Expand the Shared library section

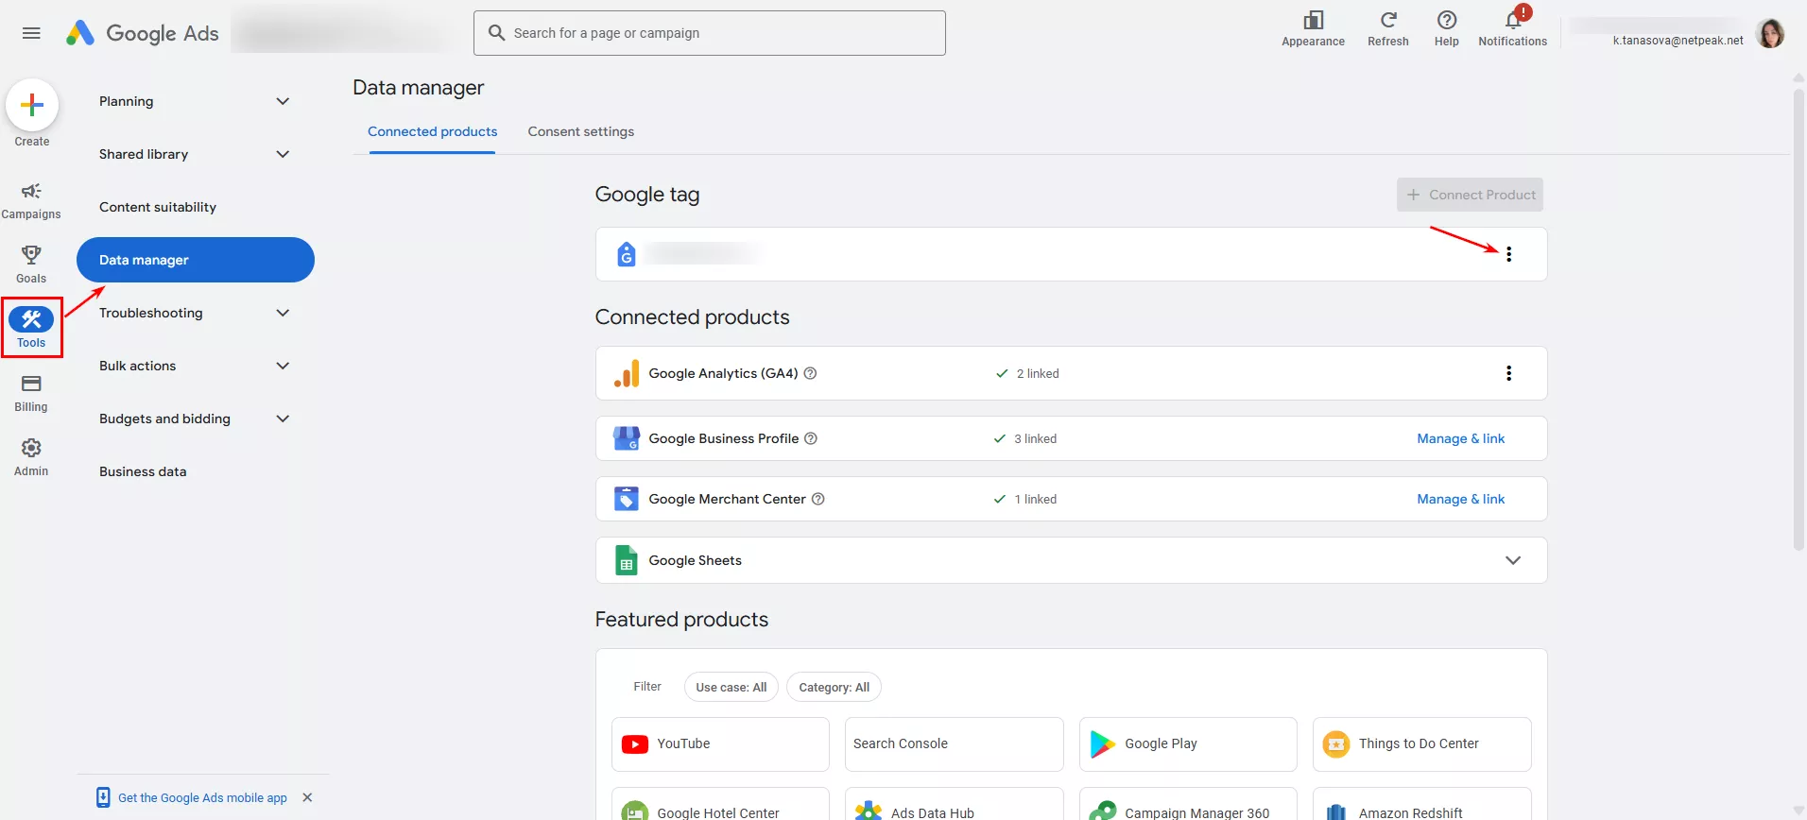point(283,154)
